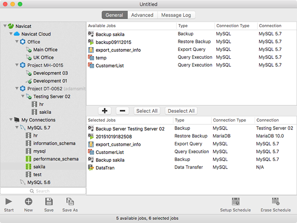Screen dimensions: 297x223
Task: Click the Select All button
Action: [x=147, y=111]
